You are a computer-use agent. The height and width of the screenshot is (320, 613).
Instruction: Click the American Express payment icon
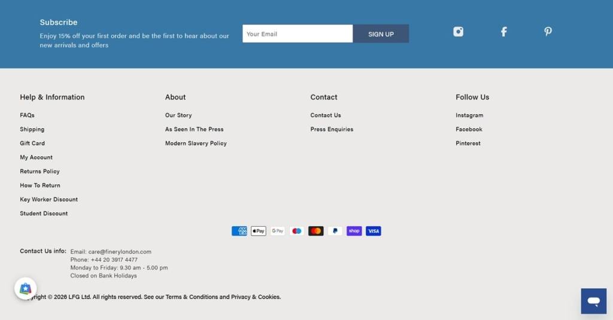pyautogui.click(x=239, y=231)
